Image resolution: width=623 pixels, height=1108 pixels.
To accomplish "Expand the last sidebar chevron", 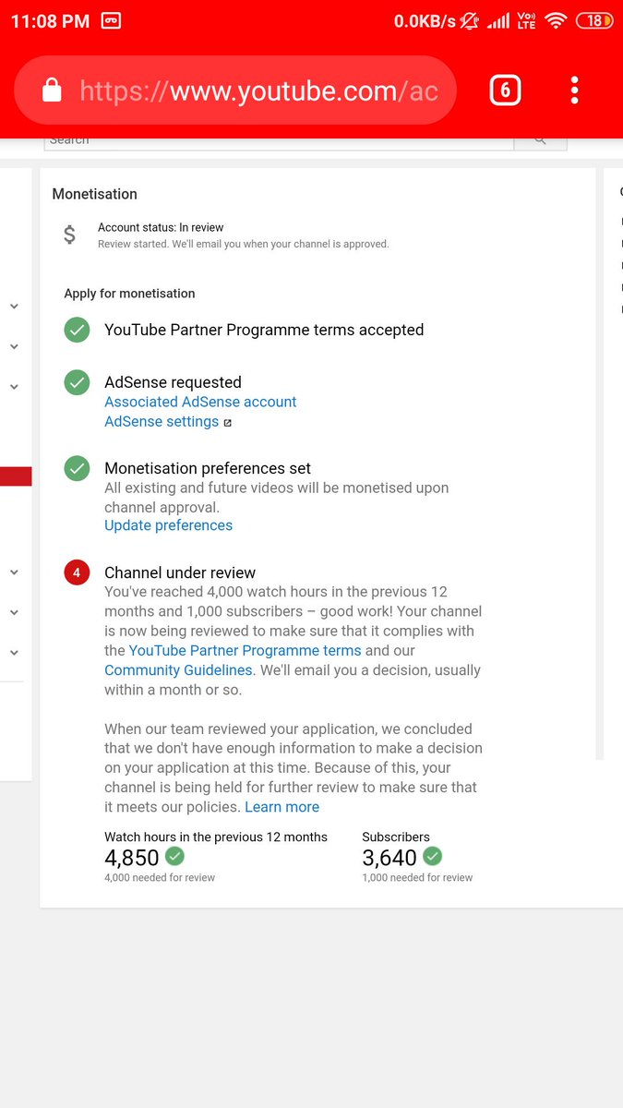I will 14,653.
